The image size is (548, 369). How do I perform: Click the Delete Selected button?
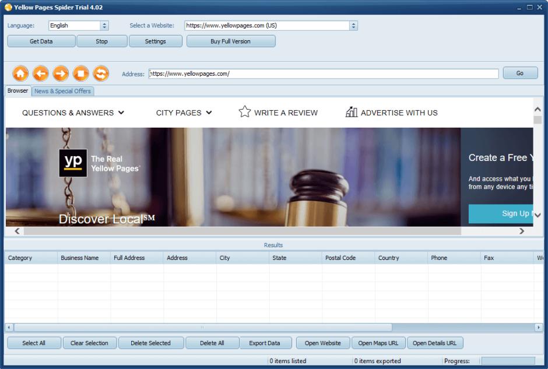point(150,343)
